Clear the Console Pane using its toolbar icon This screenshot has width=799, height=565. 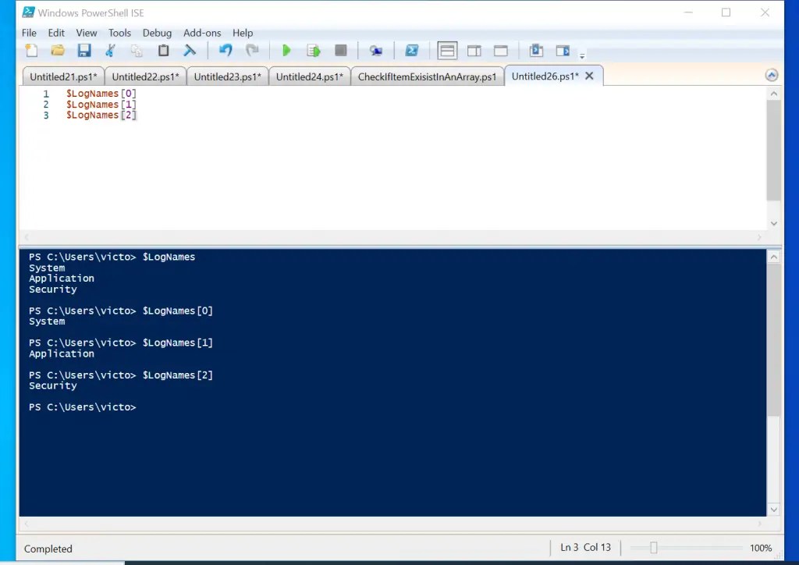point(190,50)
